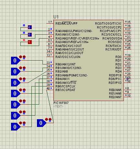Toggle the blue logic state wired to RB3
This screenshot has width=140, height=149.
[16, 94]
